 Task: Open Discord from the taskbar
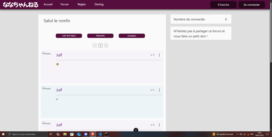pos(86,134)
